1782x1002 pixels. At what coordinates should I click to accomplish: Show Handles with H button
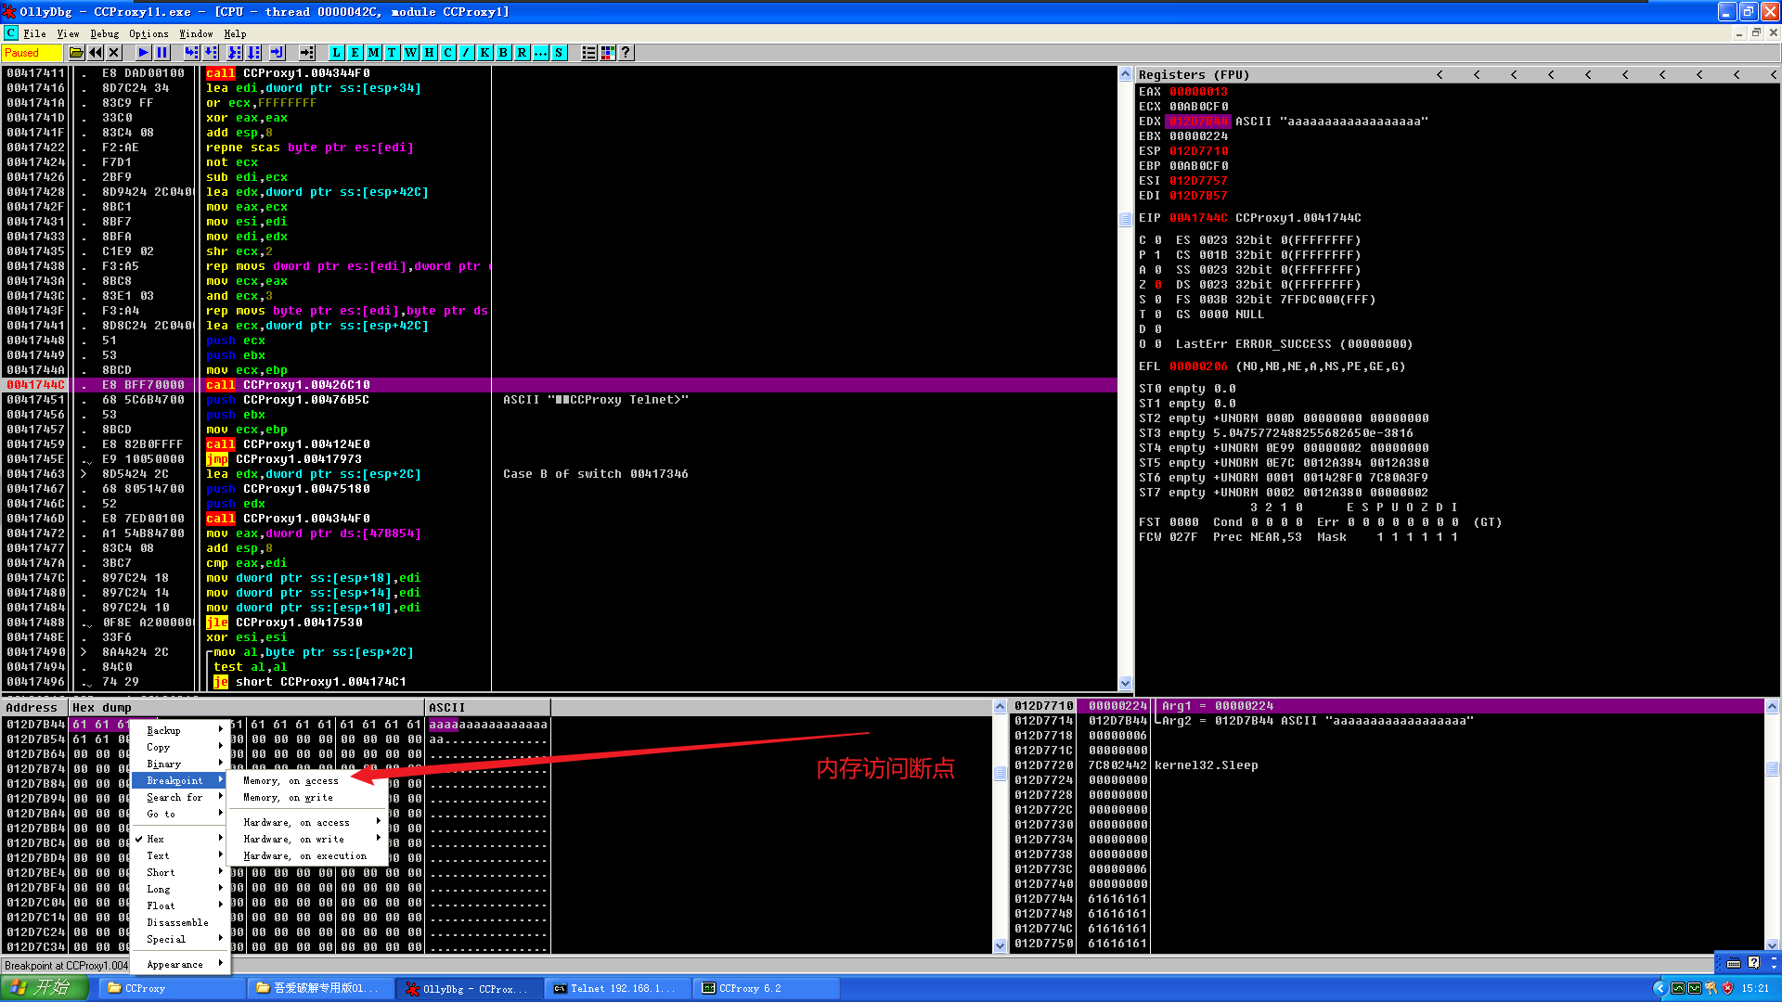429,53
